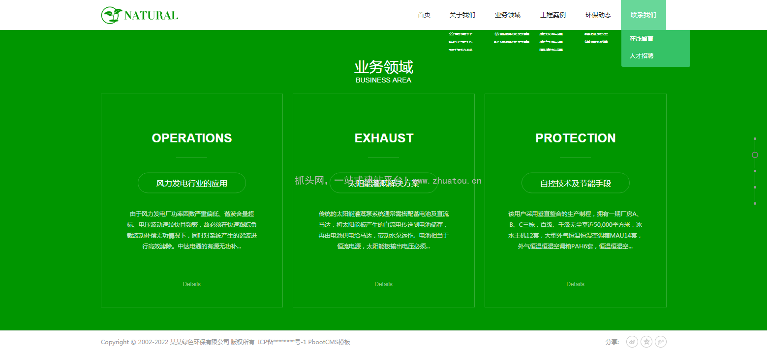This screenshot has width=767, height=351.
Task: Click the EXHAUST card heading
Action: (384, 138)
